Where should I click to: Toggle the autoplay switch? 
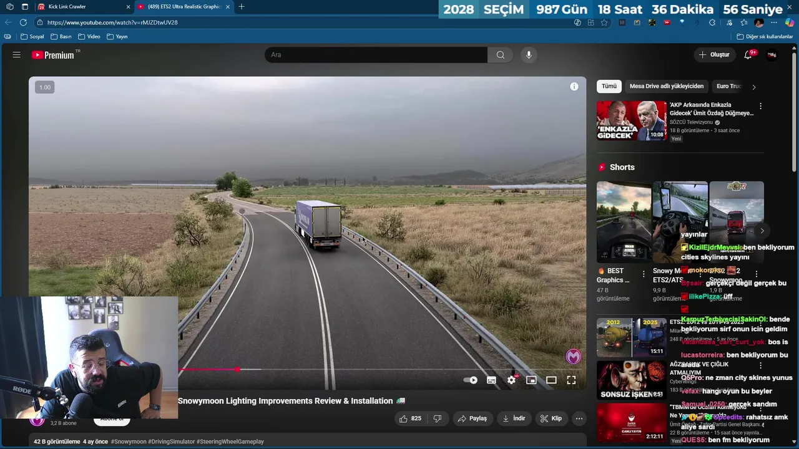coord(471,380)
